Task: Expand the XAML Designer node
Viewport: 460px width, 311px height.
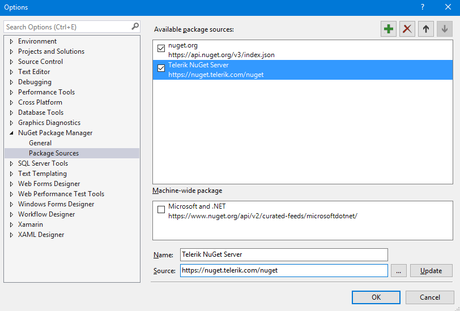Action: [x=11, y=235]
